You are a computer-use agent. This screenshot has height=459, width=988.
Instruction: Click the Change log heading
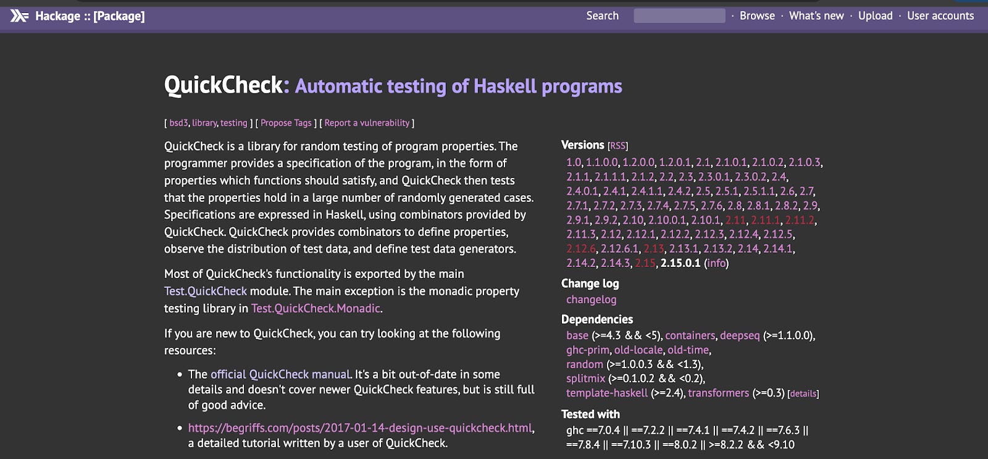point(590,284)
